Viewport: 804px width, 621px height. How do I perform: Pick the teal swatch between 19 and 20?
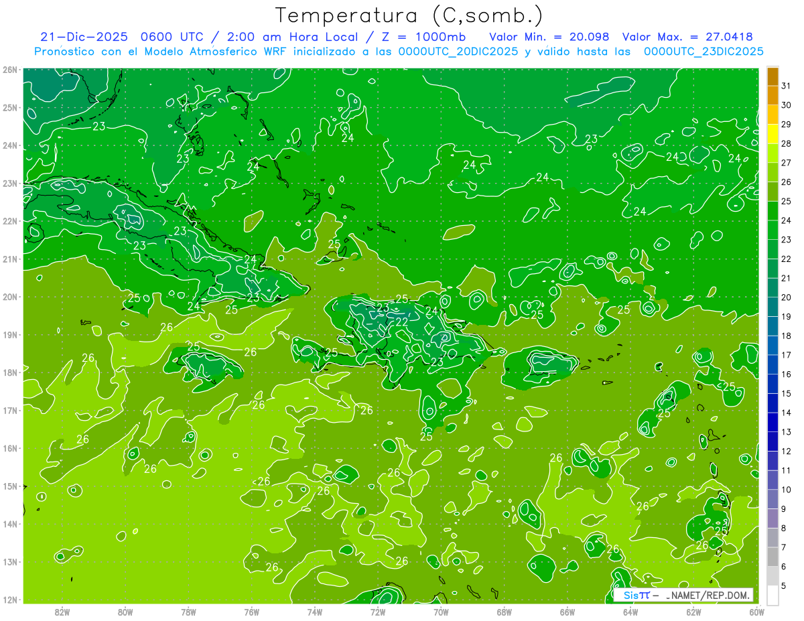773,307
